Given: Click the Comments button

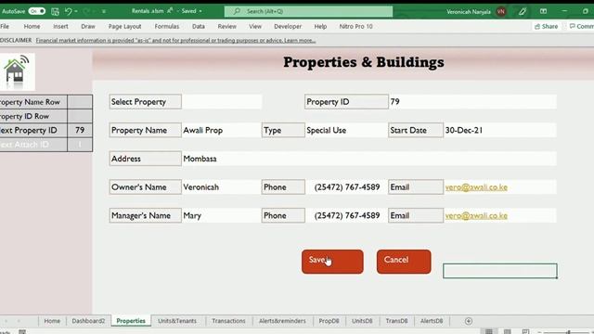Looking at the screenshot, I should click(x=581, y=27).
